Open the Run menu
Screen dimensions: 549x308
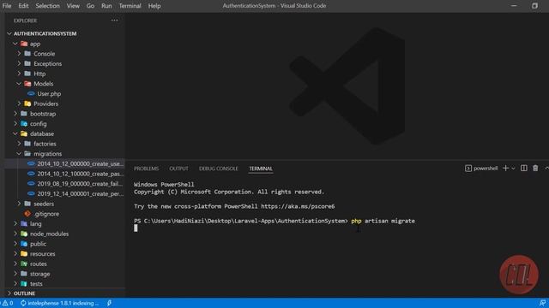coord(106,6)
